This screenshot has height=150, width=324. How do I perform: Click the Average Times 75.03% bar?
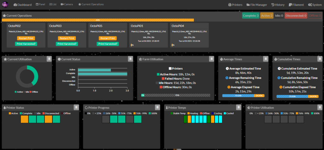[x=238, y=96]
